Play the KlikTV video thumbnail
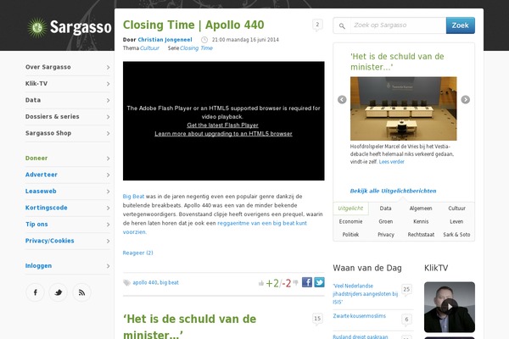509x339 pixels. click(x=450, y=307)
